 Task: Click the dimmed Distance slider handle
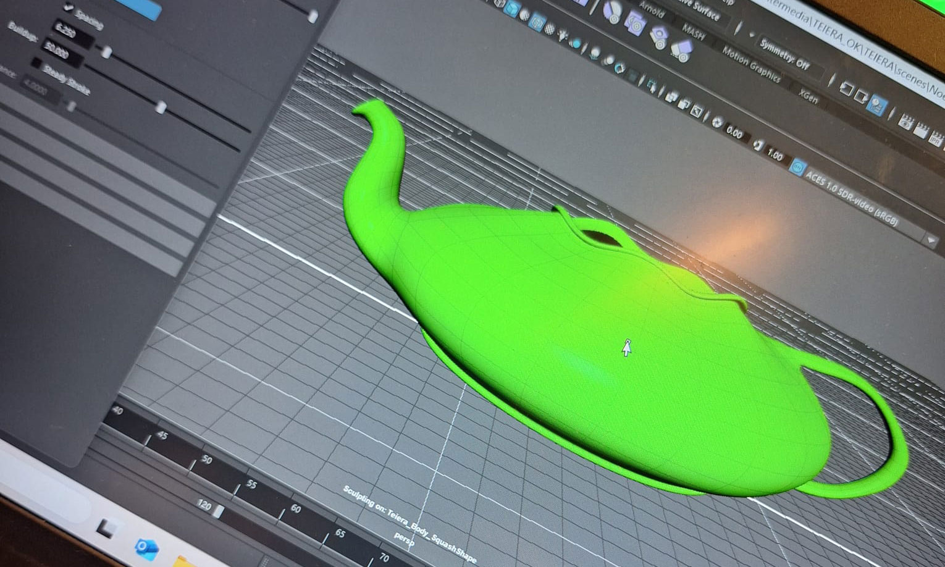71,106
